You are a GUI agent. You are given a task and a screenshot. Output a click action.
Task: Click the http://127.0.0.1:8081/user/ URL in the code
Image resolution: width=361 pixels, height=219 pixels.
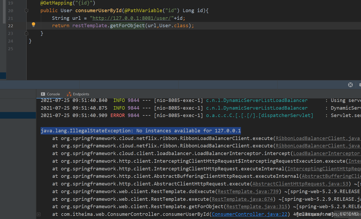tap(132, 18)
